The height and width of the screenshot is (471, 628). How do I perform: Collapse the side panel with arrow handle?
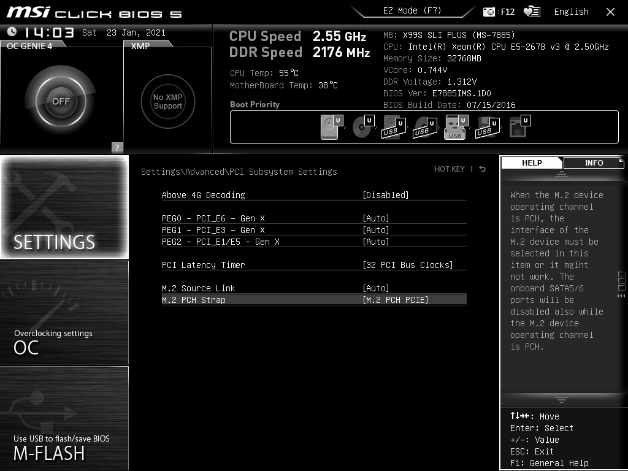621,296
